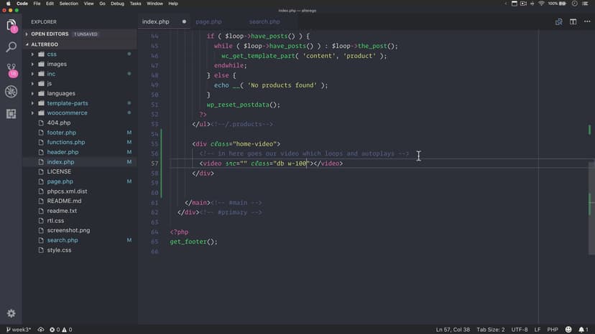Switch to the page.php tab
Viewport: 595px width, 334px height.
click(x=209, y=22)
